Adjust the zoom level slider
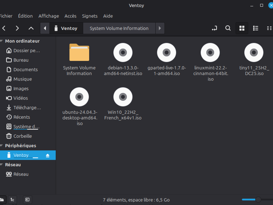Viewport: 273px width, 205px height. click(x=258, y=200)
